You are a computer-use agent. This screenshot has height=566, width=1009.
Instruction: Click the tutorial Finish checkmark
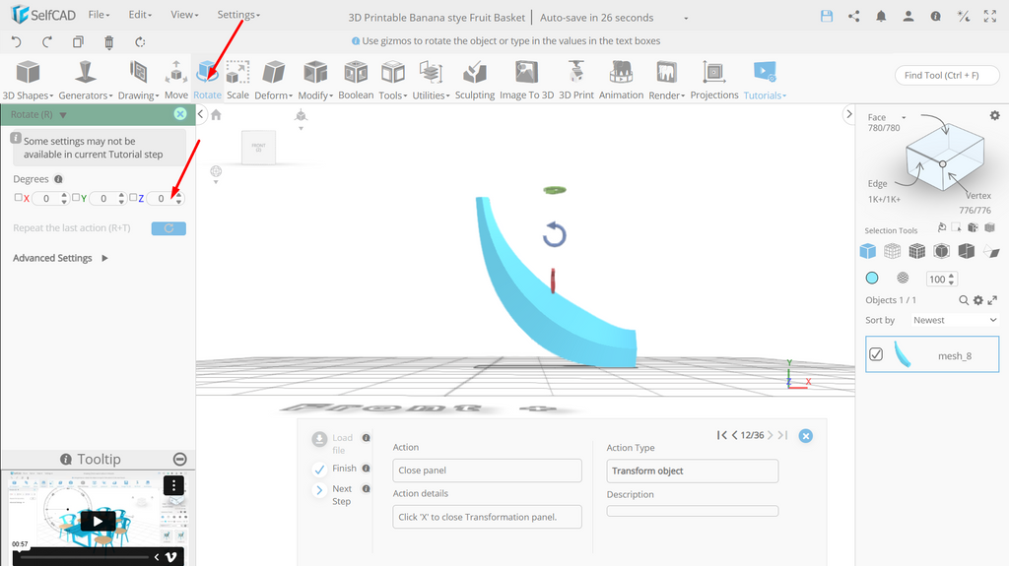pyautogui.click(x=319, y=470)
